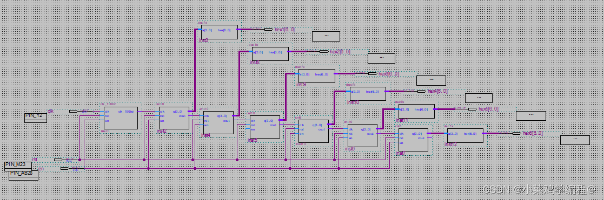Select the PIN_AB28 assignment box

(23, 175)
